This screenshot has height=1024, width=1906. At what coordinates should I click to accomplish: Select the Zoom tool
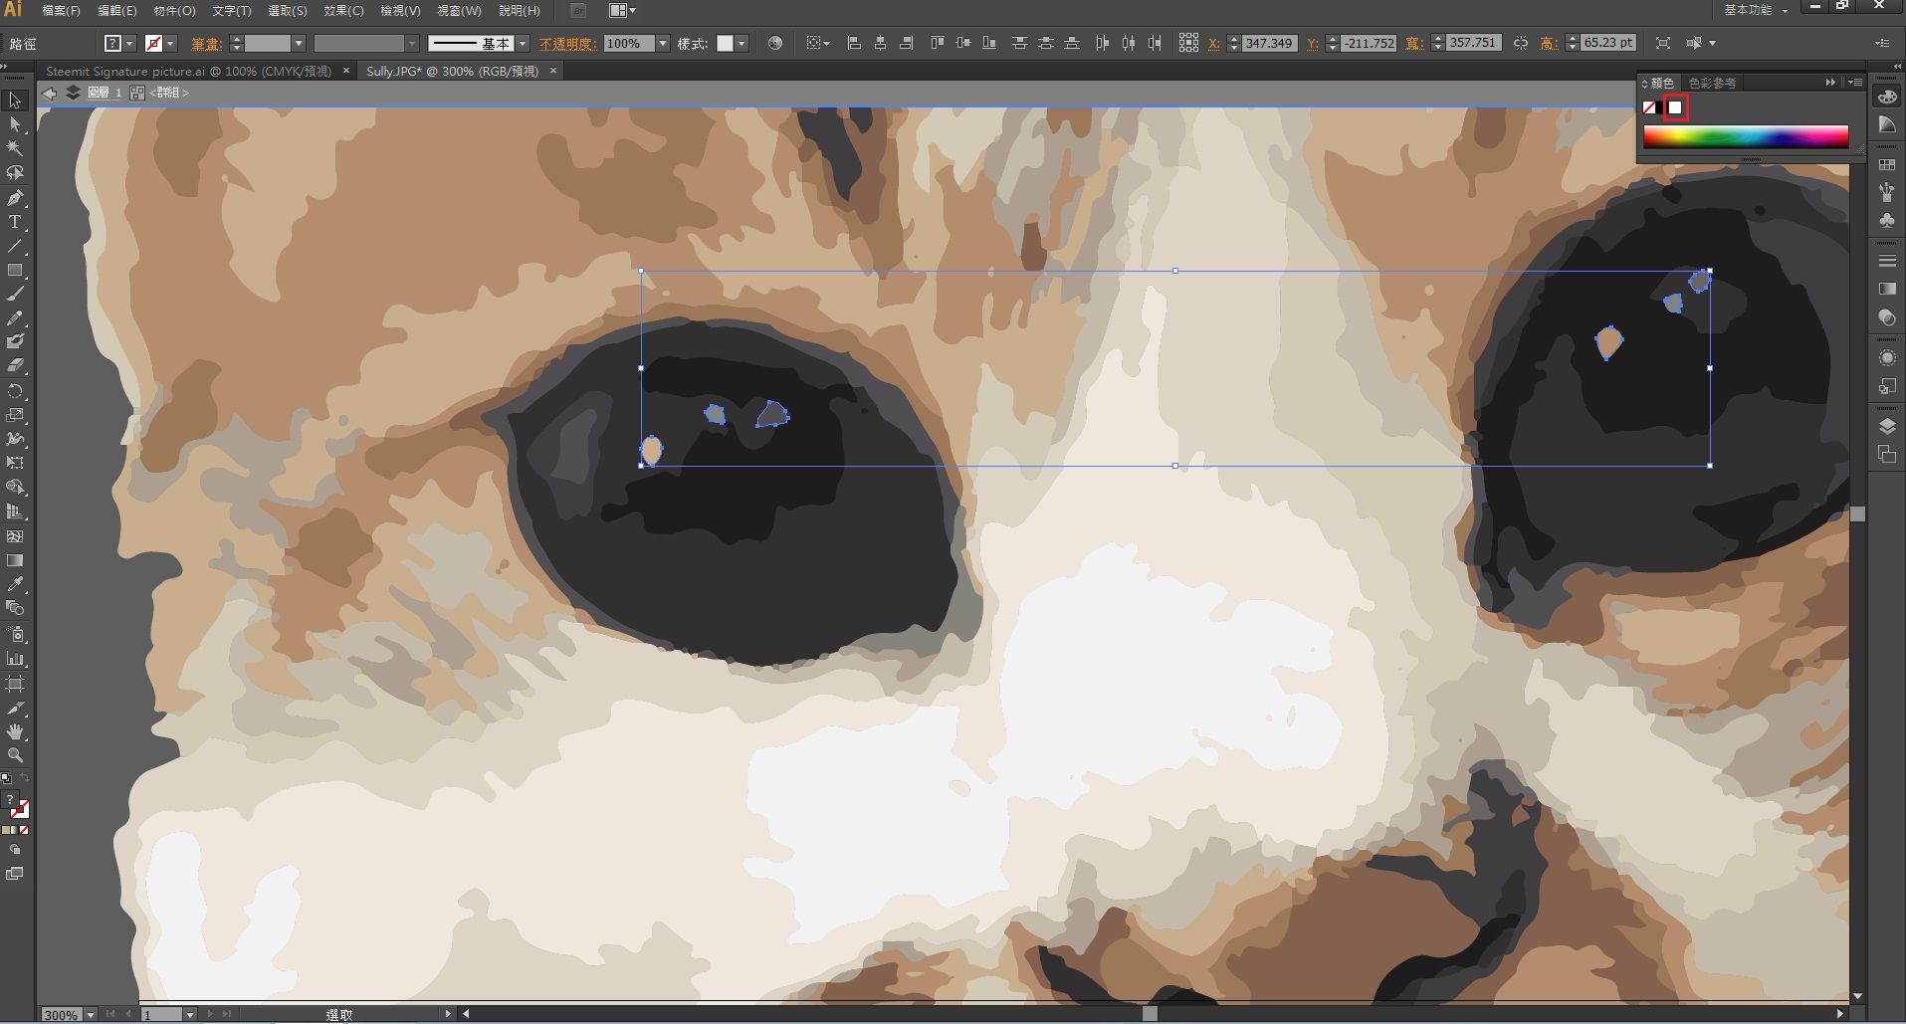15,756
